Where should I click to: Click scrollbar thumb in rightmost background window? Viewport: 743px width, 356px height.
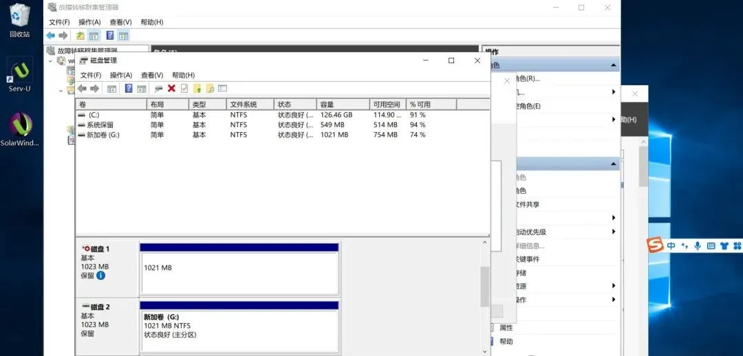pos(643,166)
